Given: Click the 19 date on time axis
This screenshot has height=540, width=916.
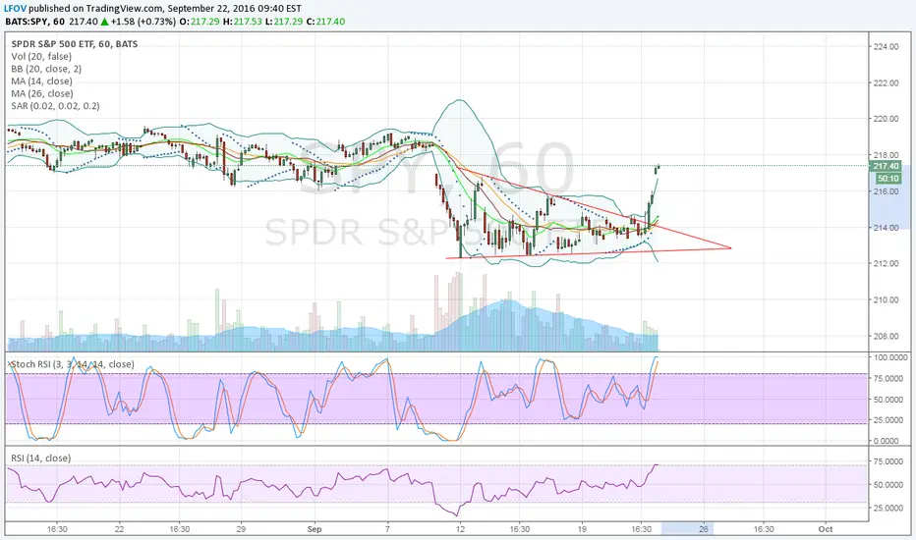Looking at the screenshot, I should click(582, 529).
